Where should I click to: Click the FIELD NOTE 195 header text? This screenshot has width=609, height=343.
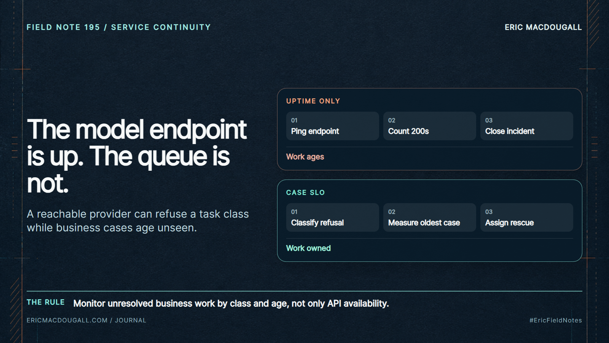click(63, 27)
